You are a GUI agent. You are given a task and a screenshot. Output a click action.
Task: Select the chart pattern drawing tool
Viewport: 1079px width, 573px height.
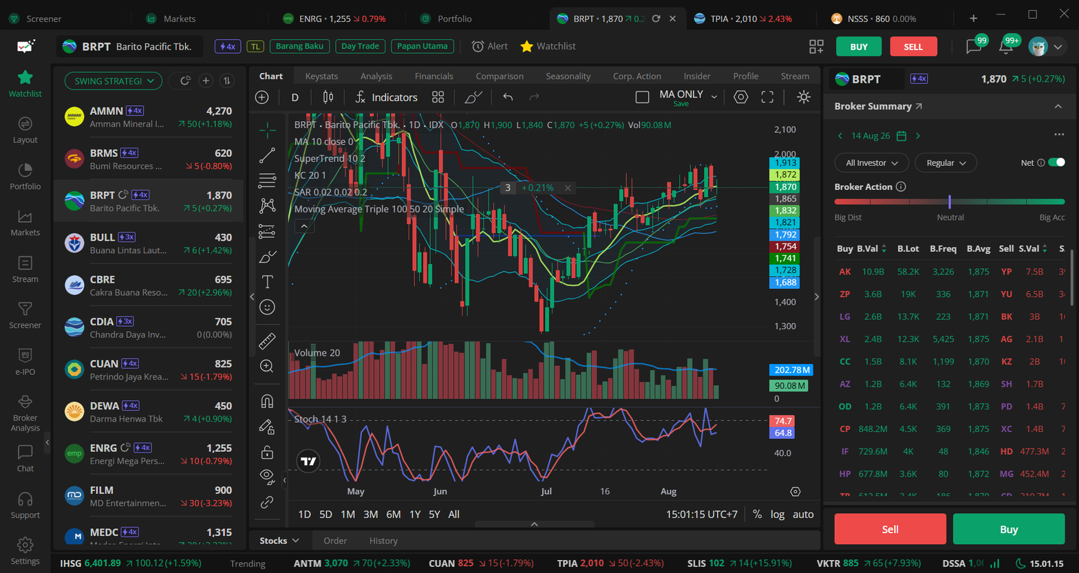[268, 206]
